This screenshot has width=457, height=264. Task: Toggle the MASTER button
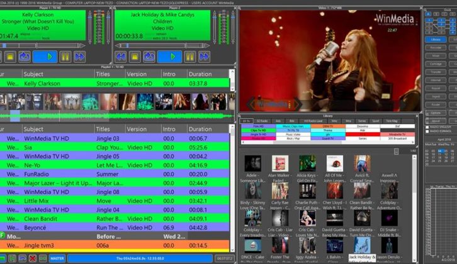[x=57, y=258]
